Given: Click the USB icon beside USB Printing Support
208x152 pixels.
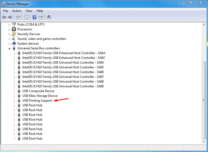Looking at the screenshot, I should coord(19,101).
